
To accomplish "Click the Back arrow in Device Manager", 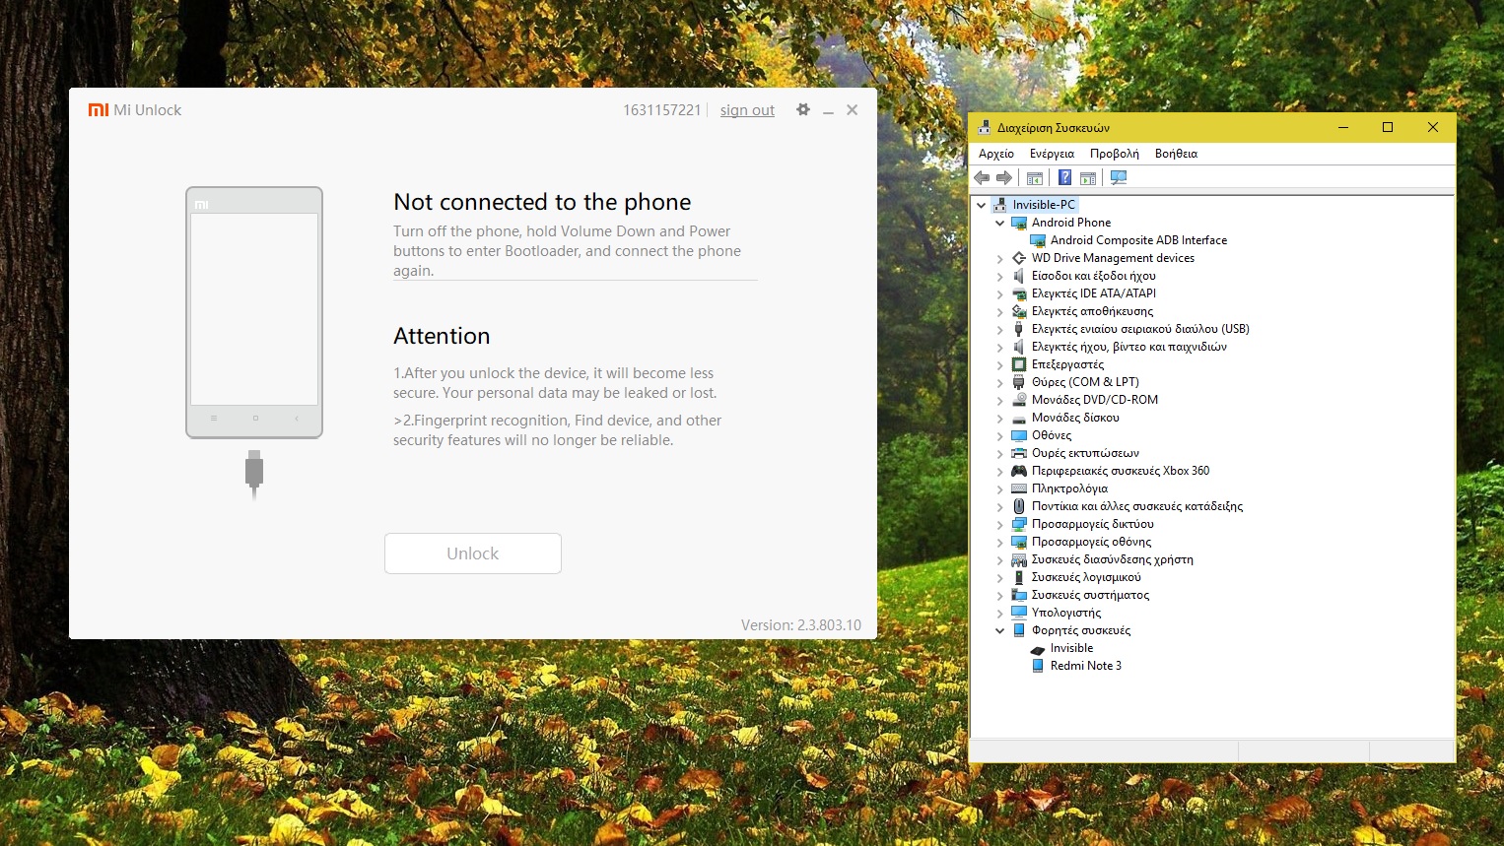I will click(x=982, y=178).
